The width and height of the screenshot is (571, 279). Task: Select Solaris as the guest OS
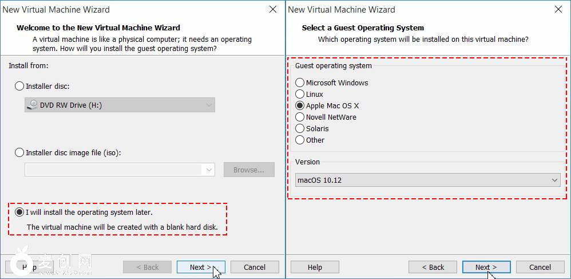pyautogui.click(x=300, y=129)
